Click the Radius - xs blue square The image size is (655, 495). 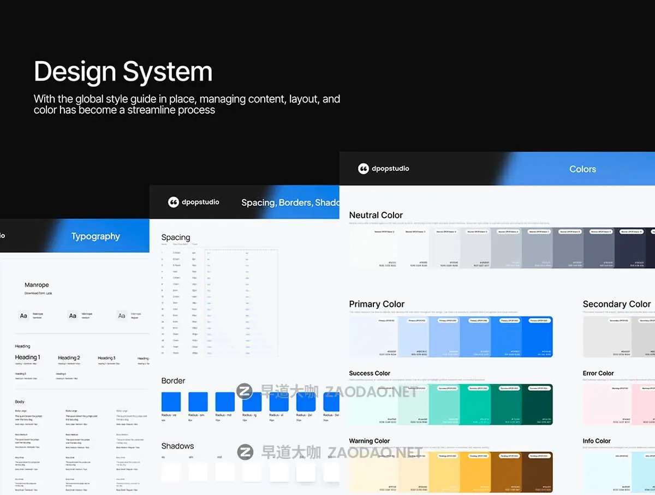(171, 402)
